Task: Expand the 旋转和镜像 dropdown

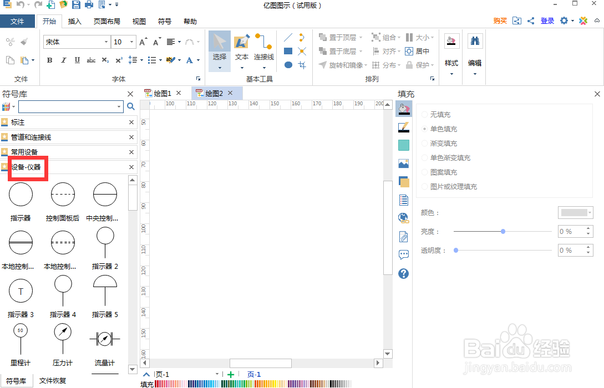Action: click(366, 65)
